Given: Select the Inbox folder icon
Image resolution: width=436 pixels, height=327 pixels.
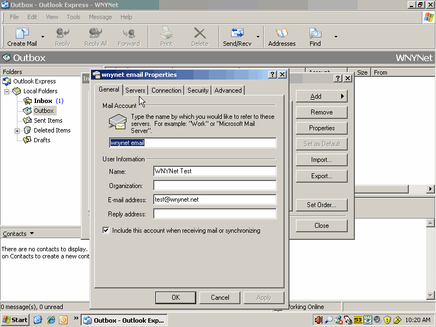Looking at the screenshot, I should click(28, 101).
